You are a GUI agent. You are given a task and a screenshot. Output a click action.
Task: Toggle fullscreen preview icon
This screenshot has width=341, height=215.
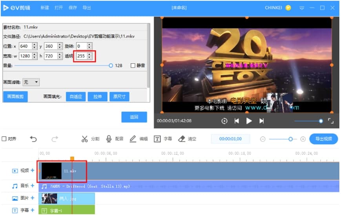point(331,121)
